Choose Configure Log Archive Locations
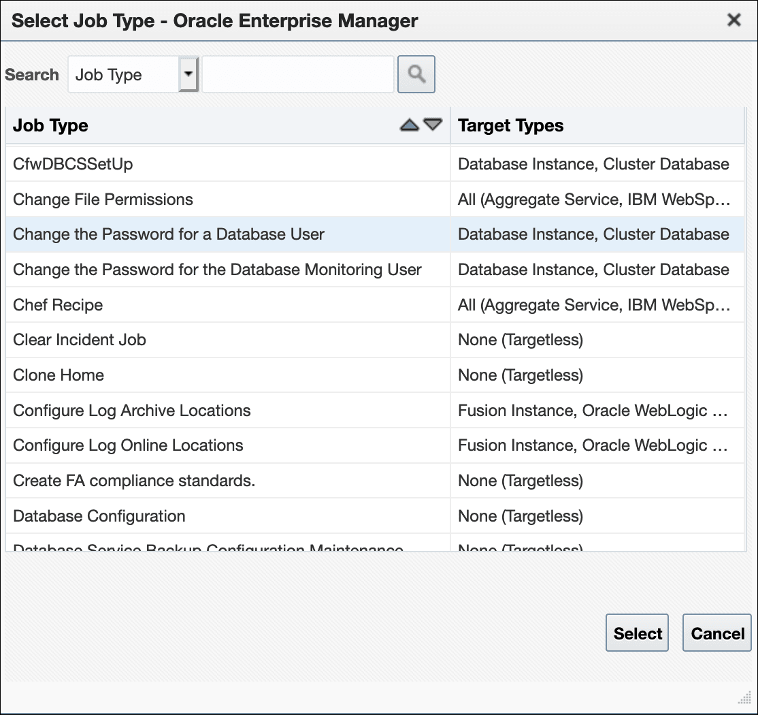This screenshot has height=715, width=758. [x=132, y=410]
